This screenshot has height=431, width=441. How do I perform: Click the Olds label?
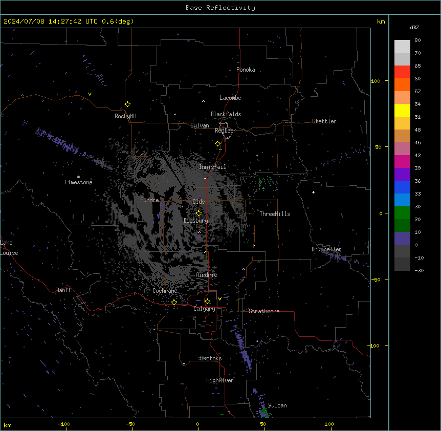pyautogui.click(x=199, y=202)
